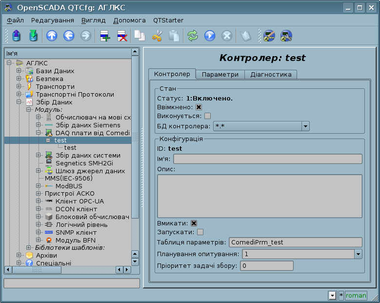380x303 pixels.
Task: Click the Безпека security icon in tree
Action: coord(29,79)
